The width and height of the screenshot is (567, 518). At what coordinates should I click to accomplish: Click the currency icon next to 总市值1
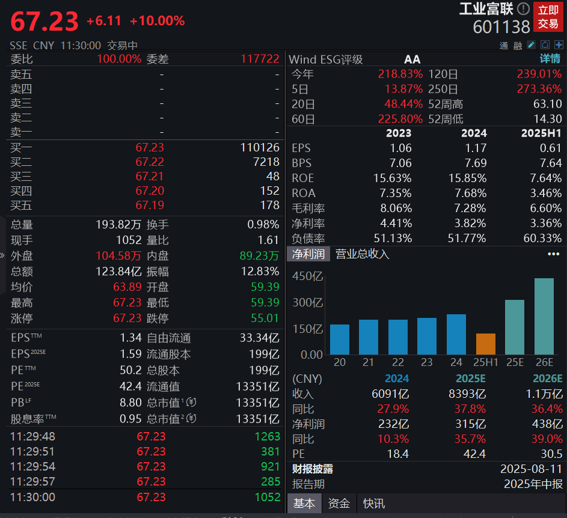pyautogui.click(x=191, y=402)
